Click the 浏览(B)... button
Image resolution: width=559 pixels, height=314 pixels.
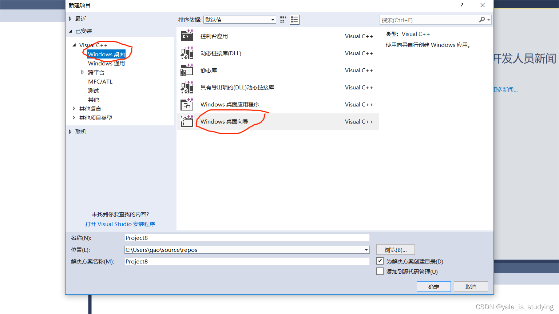point(396,250)
